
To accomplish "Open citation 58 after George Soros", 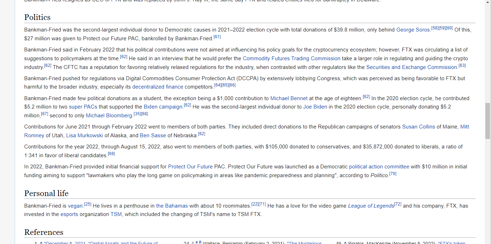I will 435,28.
